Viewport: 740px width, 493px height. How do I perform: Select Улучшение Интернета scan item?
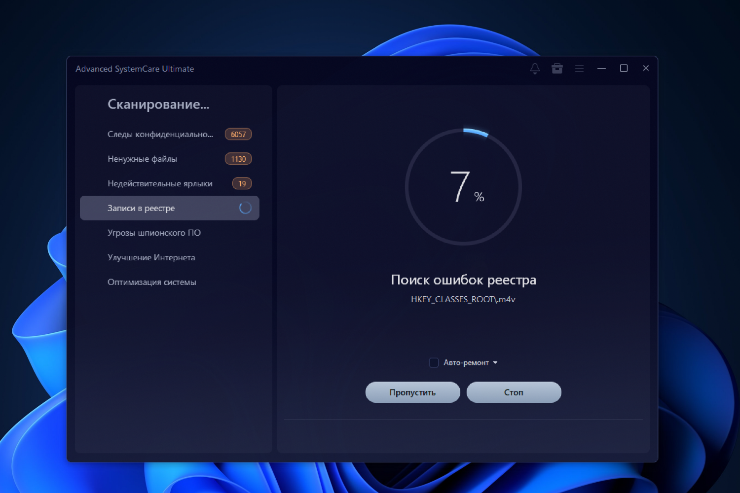coord(170,257)
